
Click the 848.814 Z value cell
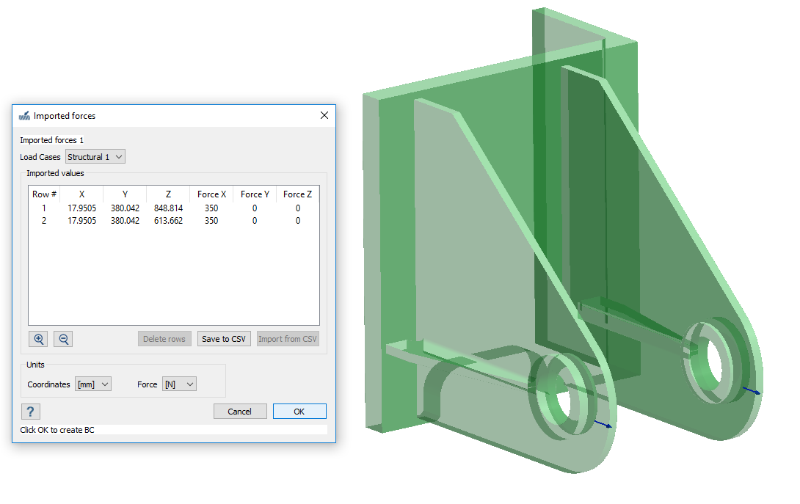point(168,208)
